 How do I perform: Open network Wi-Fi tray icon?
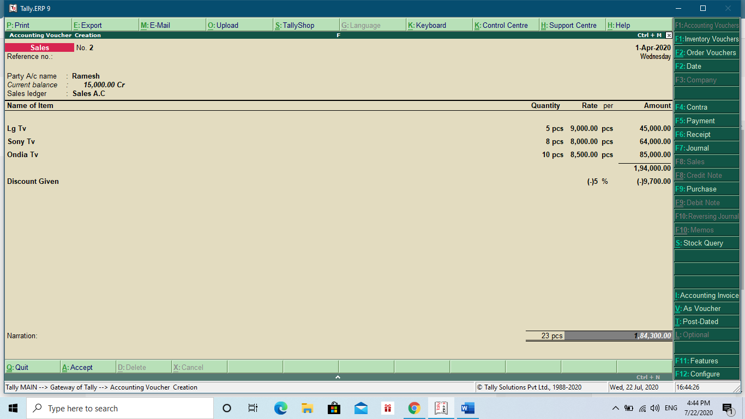pos(642,408)
